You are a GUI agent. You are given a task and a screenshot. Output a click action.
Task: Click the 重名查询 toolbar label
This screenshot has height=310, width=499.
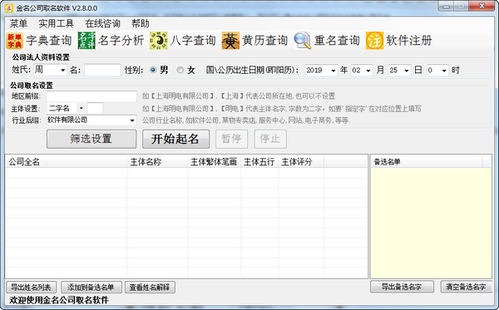click(x=337, y=41)
